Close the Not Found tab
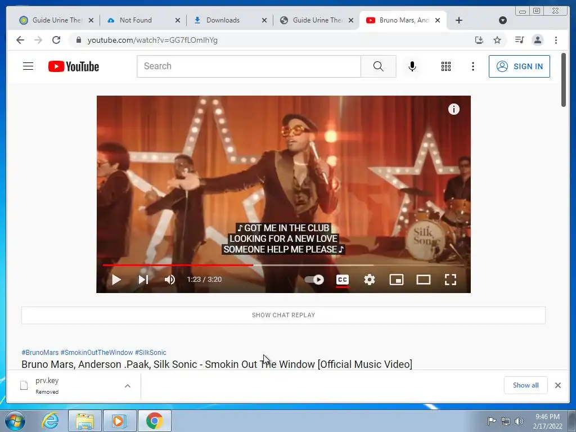Viewport: 576px width, 432px height. click(x=177, y=20)
